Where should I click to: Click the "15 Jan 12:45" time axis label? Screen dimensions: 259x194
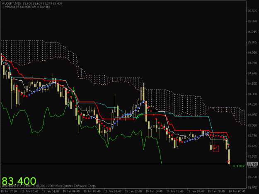133,192
